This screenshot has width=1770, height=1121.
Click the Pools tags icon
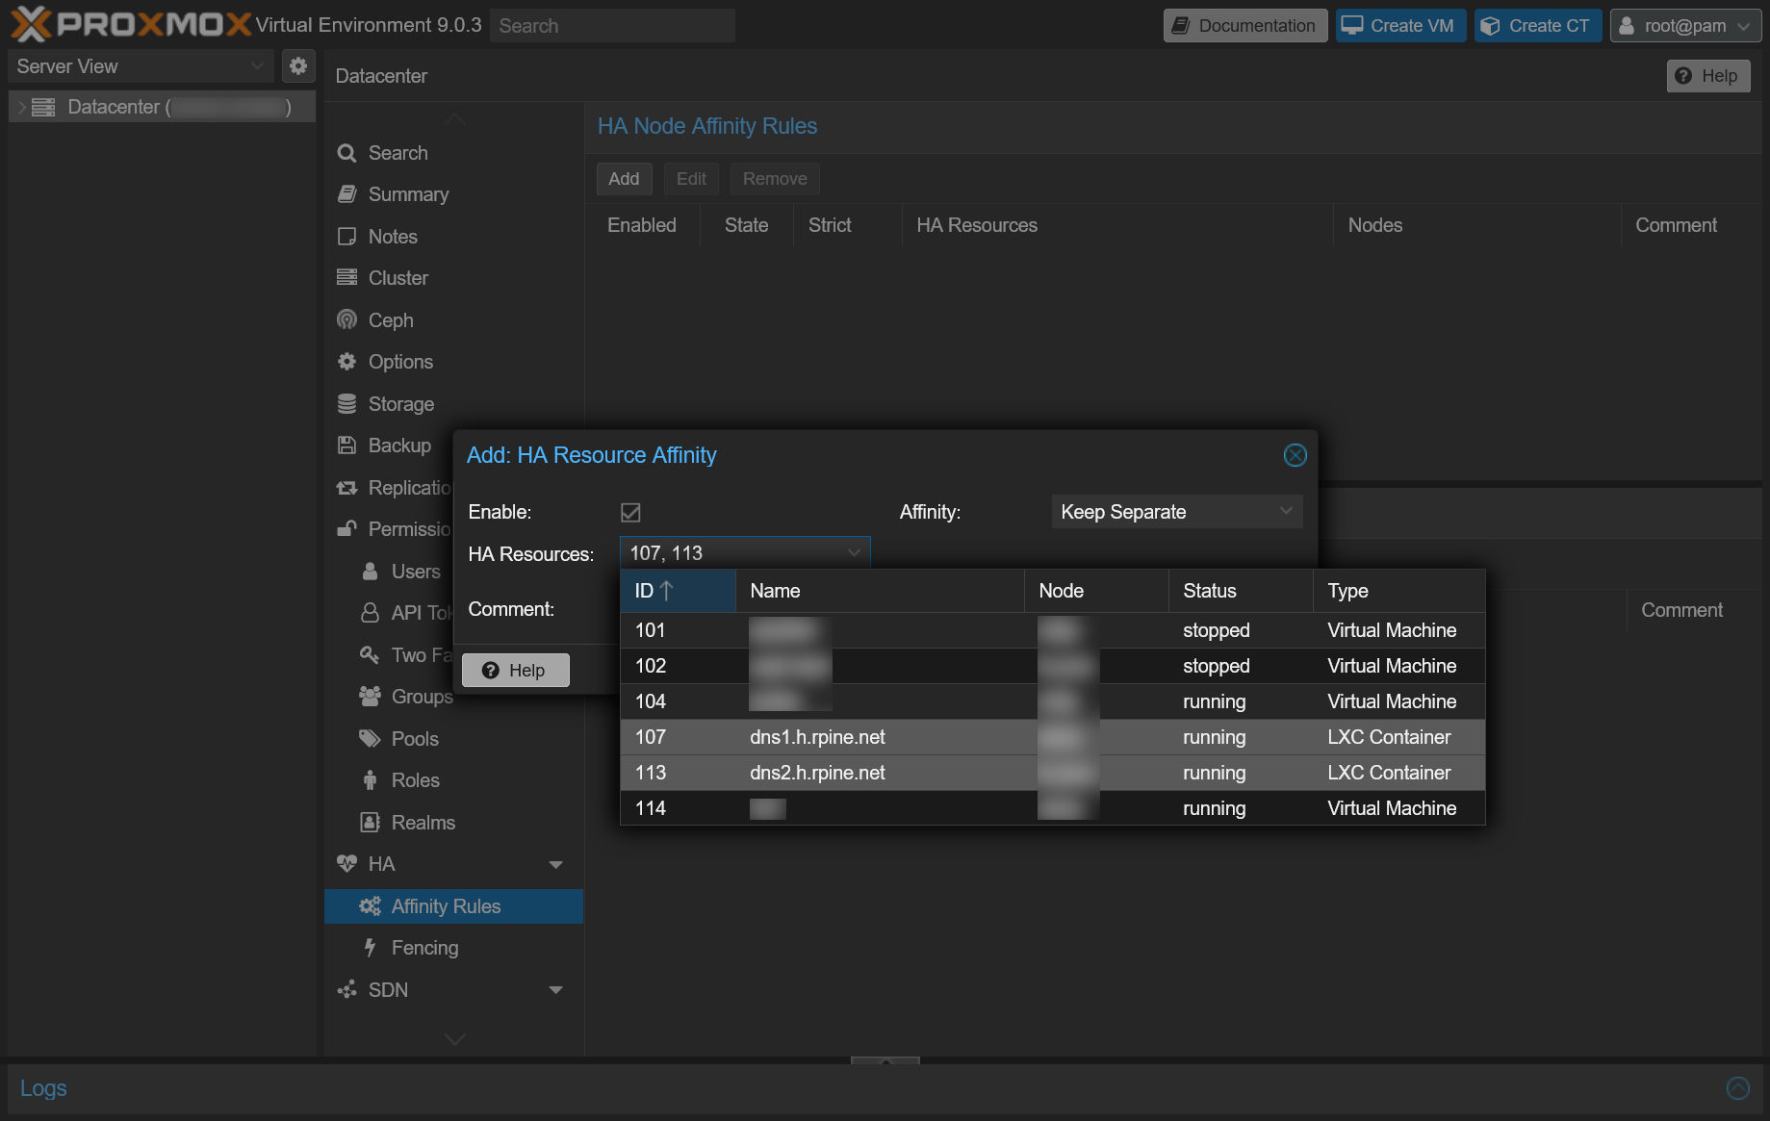[x=370, y=739]
